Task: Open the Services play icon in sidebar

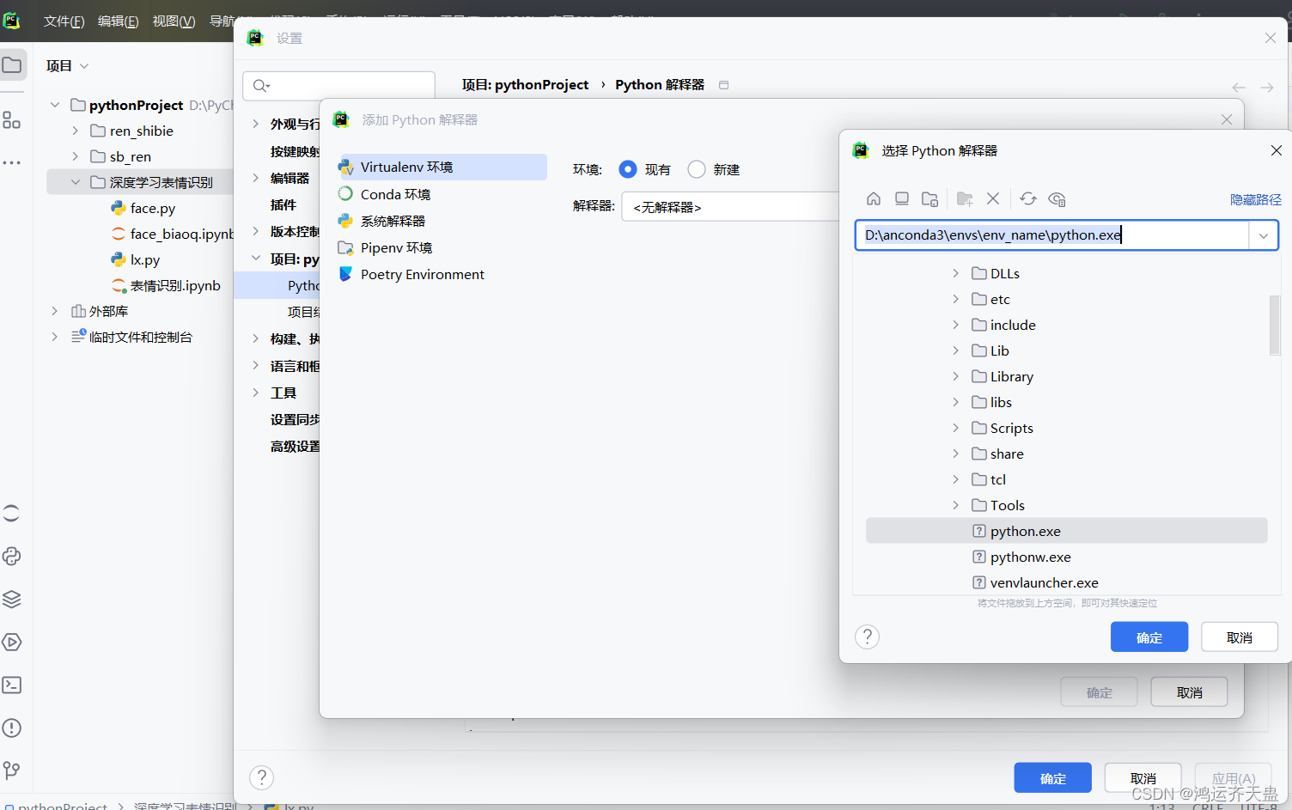Action: click(12, 642)
